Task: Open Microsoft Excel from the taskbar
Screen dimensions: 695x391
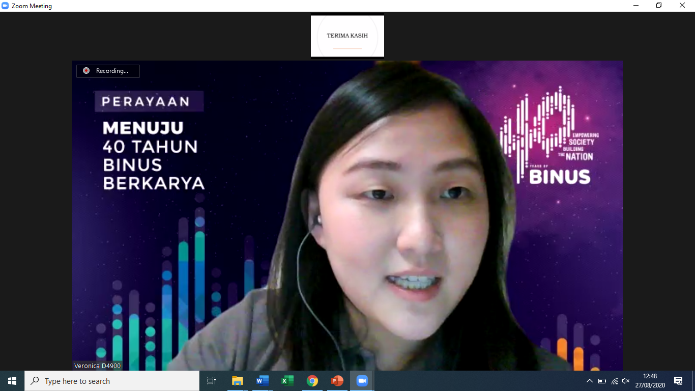Action: point(287,381)
